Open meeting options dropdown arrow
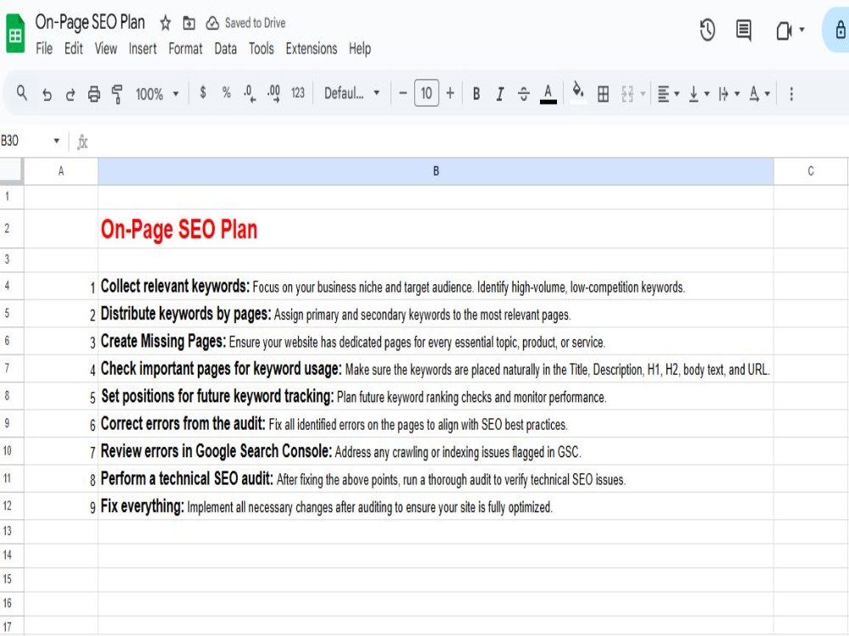The height and width of the screenshot is (636, 849). [x=802, y=30]
